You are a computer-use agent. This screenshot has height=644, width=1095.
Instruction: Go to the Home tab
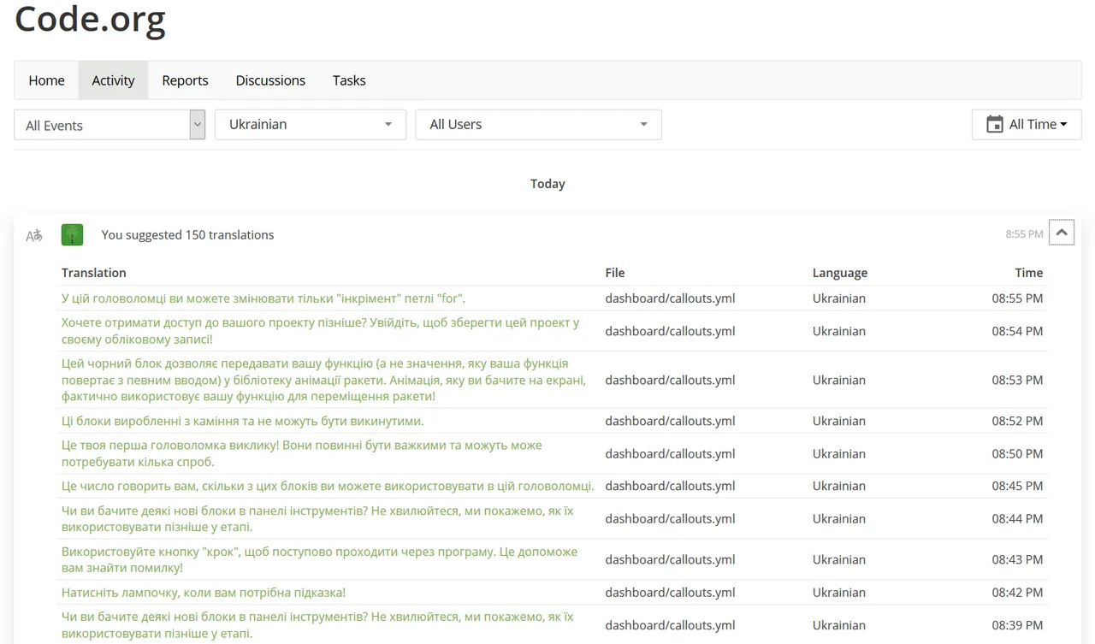pos(47,80)
